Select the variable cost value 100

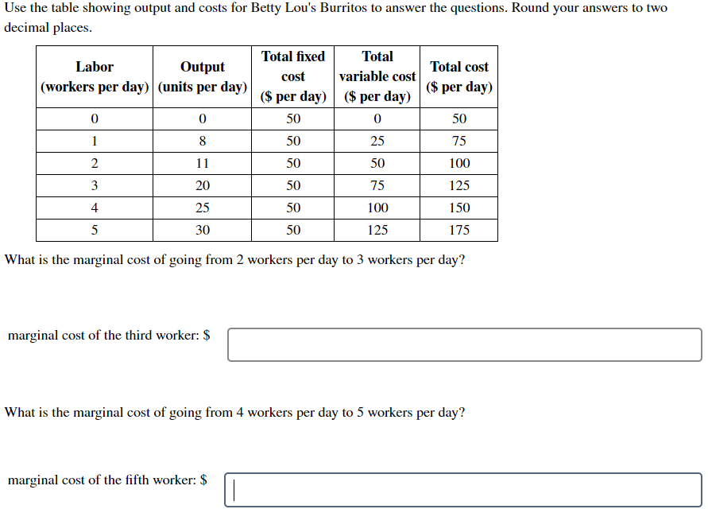pos(377,208)
